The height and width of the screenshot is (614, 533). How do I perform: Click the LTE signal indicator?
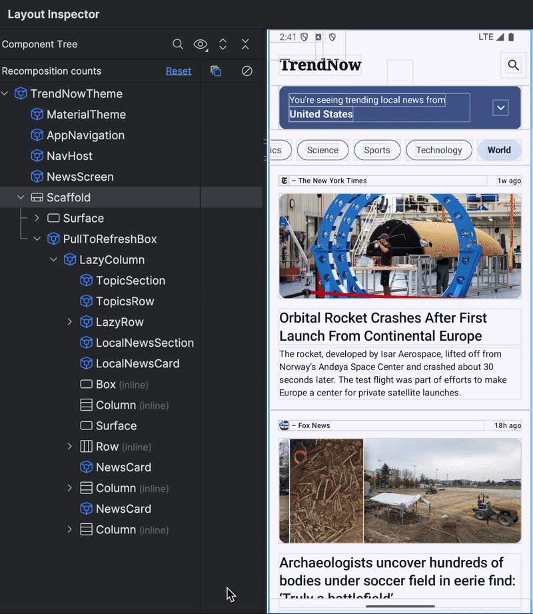[x=491, y=37]
